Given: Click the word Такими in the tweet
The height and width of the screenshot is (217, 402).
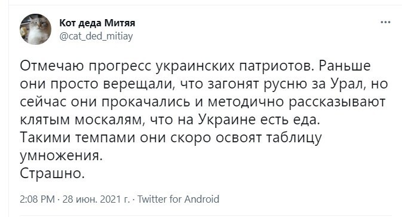Looking at the screenshot, I should tap(45, 137).
